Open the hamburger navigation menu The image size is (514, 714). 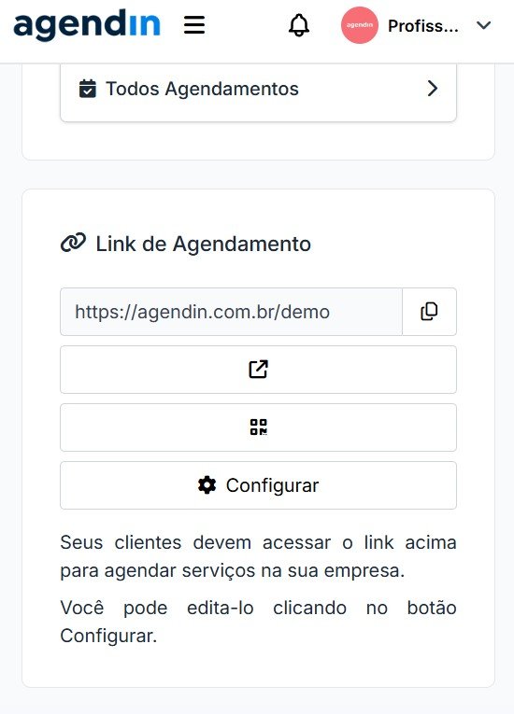[194, 25]
